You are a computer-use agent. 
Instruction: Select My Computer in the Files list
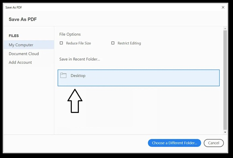coord(21,45)
